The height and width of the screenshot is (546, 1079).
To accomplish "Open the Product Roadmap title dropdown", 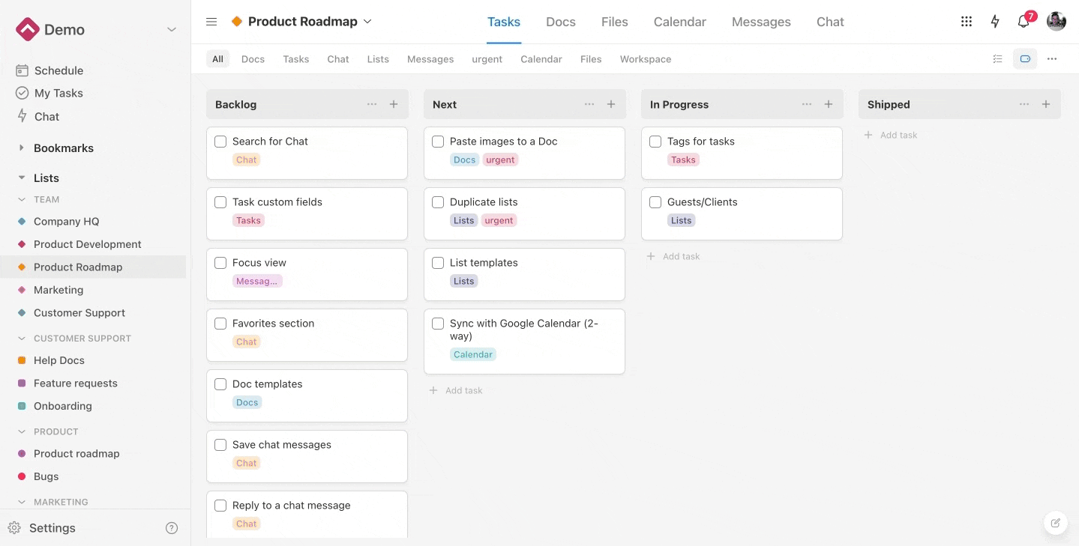I will (x=367, y=21).
